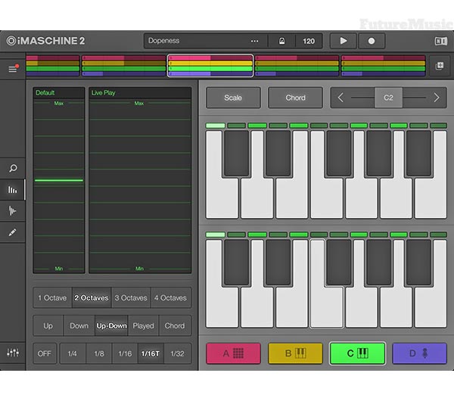Viewport: 454px width, 401px height.
Task: Set arpeggiator range to 4 Octaves
Action: [170, 297]
